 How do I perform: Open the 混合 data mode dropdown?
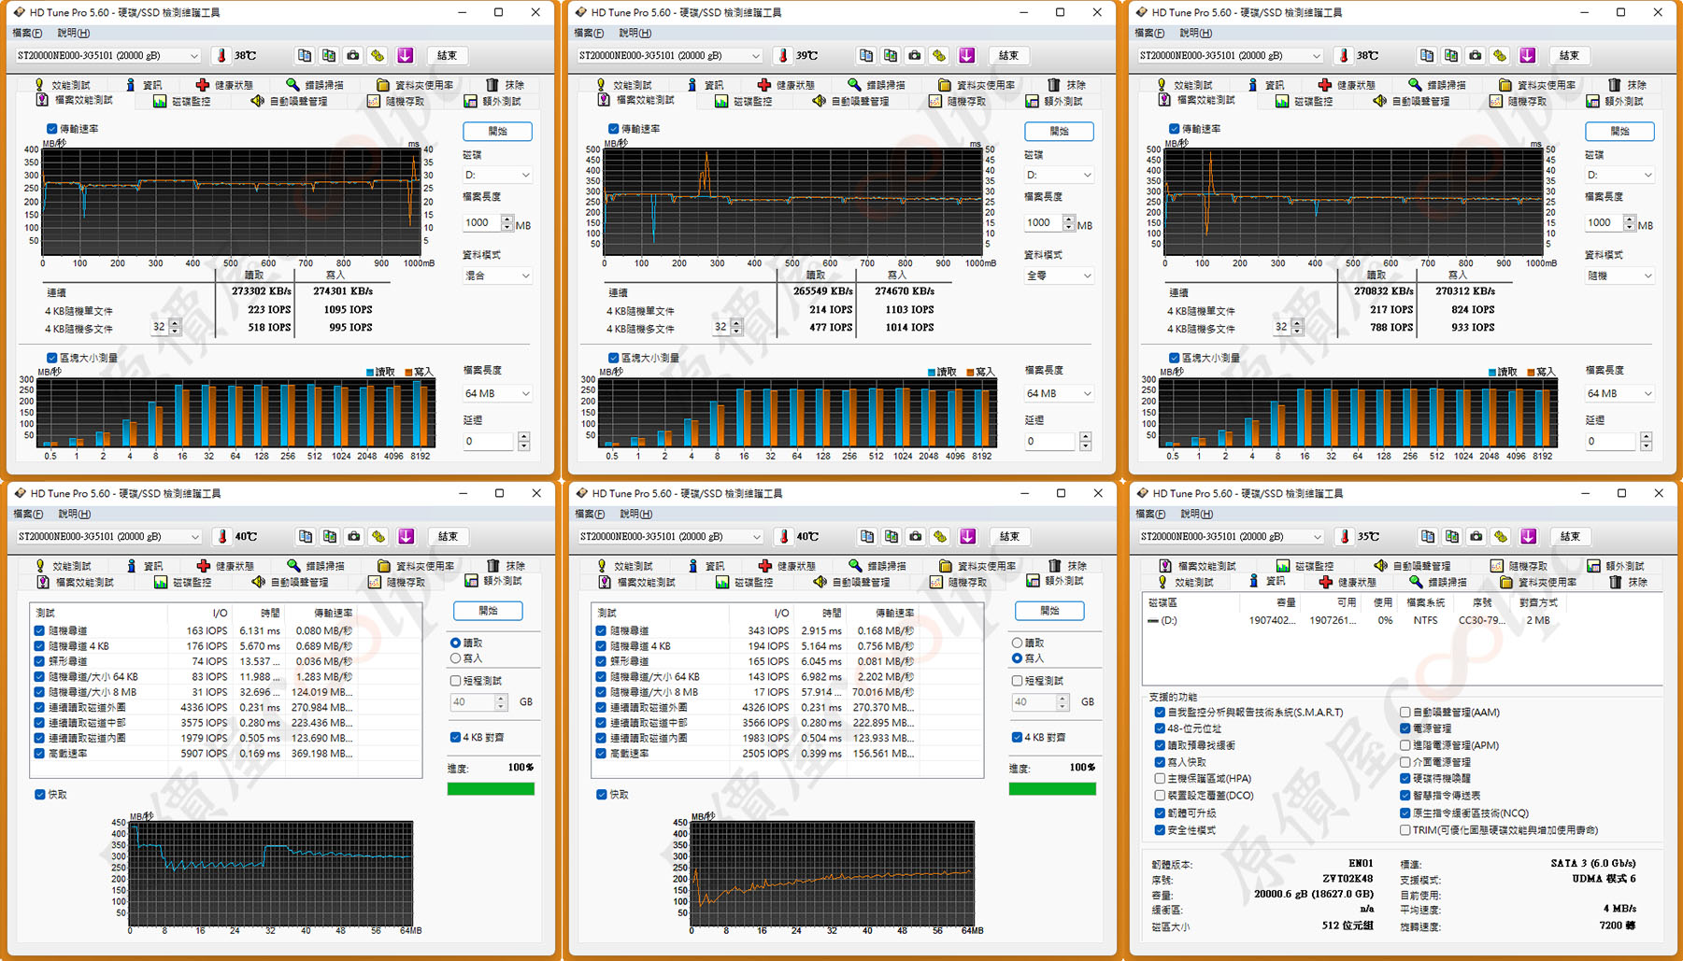(498, 276)
